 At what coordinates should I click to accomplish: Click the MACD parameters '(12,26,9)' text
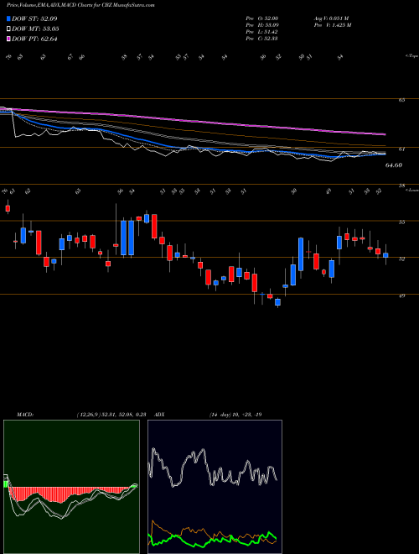(x=88, y=415)
